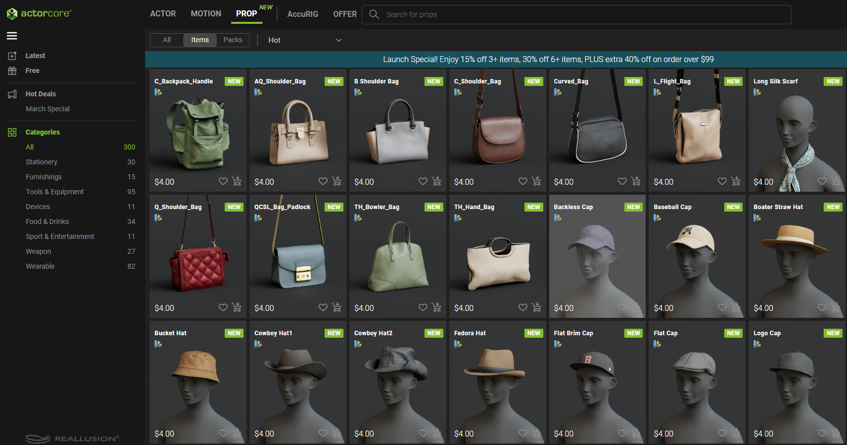Add C_Backpack_Handle to wishlist
Viewport: 847px width, 445px height.
[223, 181]
